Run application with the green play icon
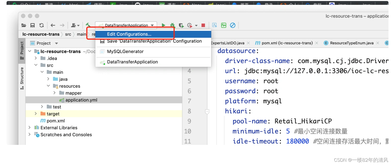The image size is (392, 165). 164,25
